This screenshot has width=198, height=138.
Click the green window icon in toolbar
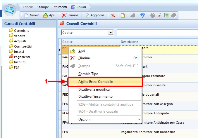pyautogui.click(x=166, y=15)
